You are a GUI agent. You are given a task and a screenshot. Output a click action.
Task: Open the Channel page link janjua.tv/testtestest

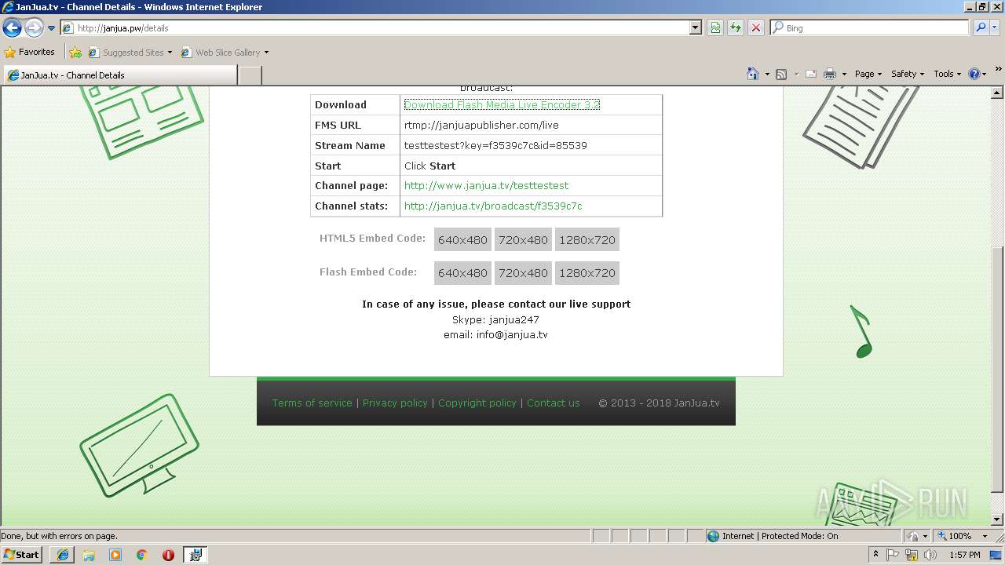click(486, 186)
